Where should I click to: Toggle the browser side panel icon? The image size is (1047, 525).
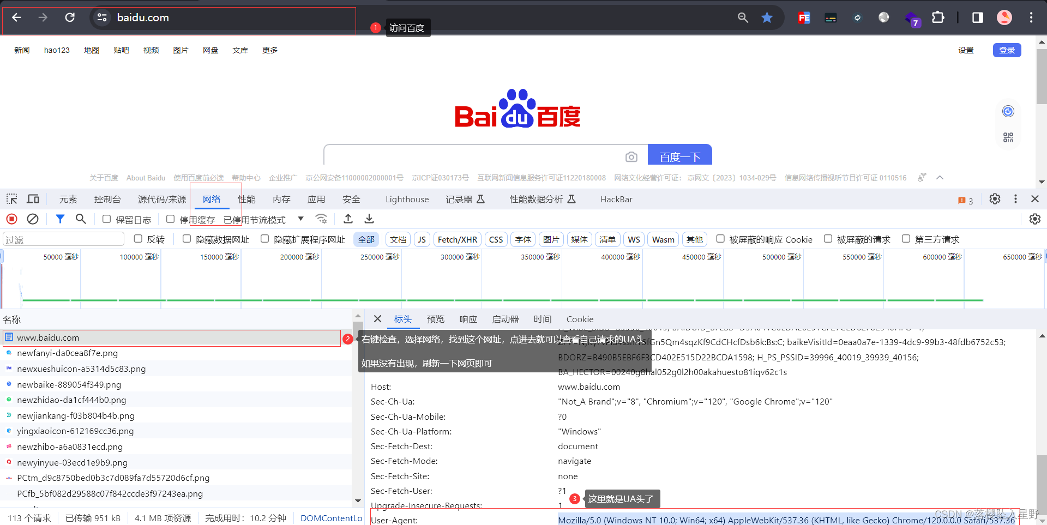tap(977, 17)
